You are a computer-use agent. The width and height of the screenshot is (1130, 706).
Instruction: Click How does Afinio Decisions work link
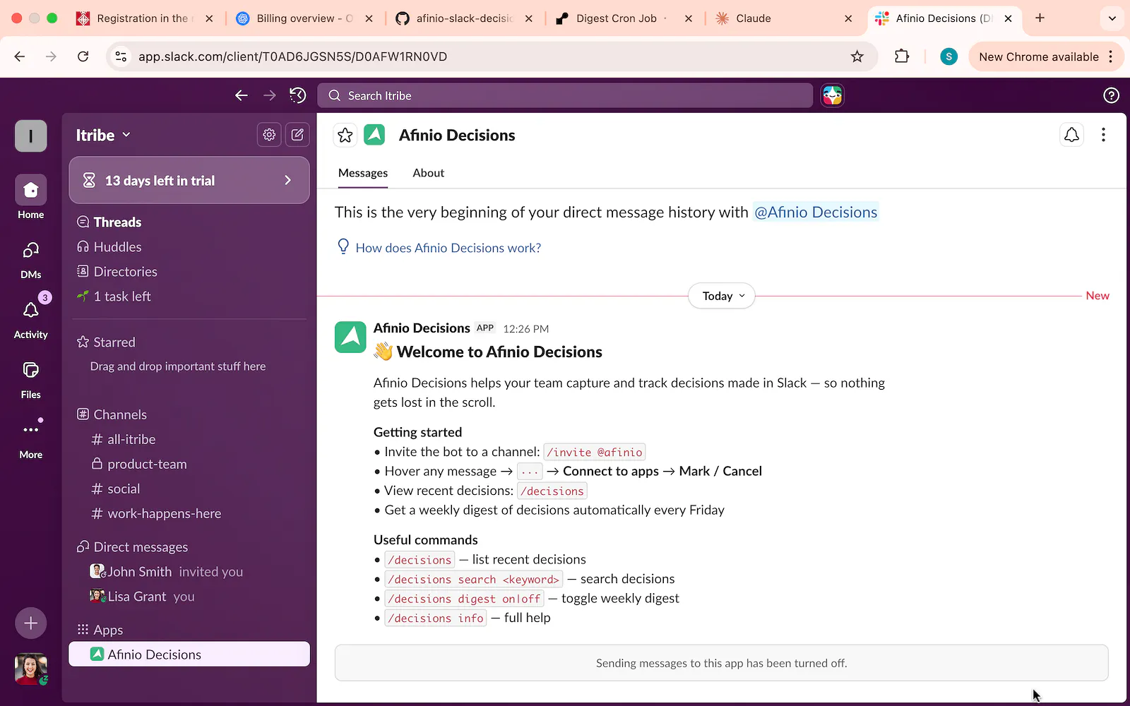[448, 248]
